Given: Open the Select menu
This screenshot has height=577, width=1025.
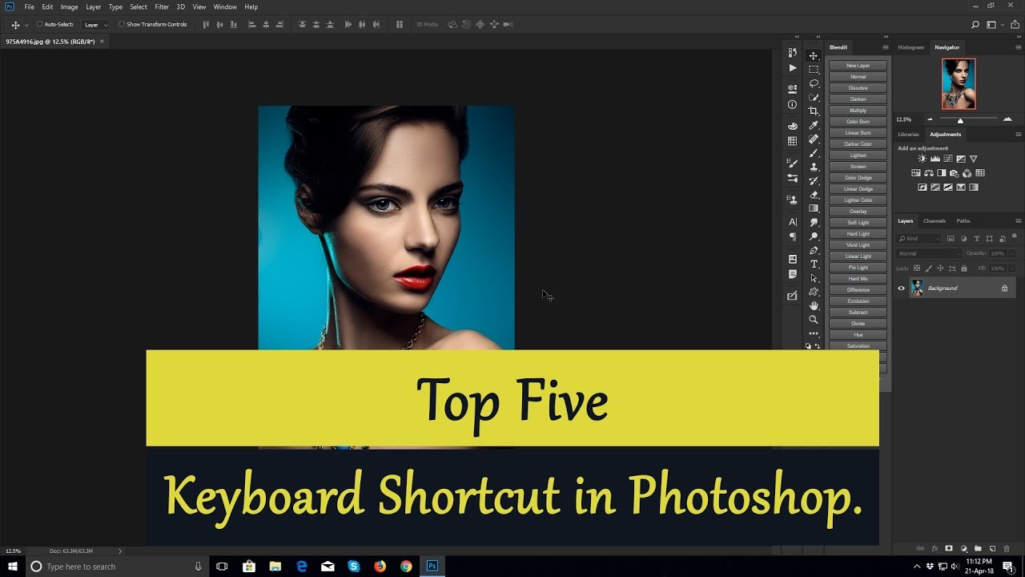Looking at the screenshot, I should click(139, 6).
